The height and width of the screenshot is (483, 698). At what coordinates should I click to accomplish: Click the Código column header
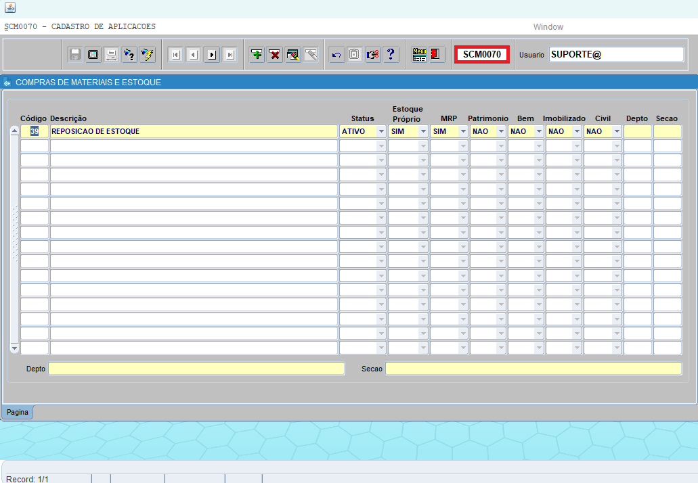tap(33, 119)
